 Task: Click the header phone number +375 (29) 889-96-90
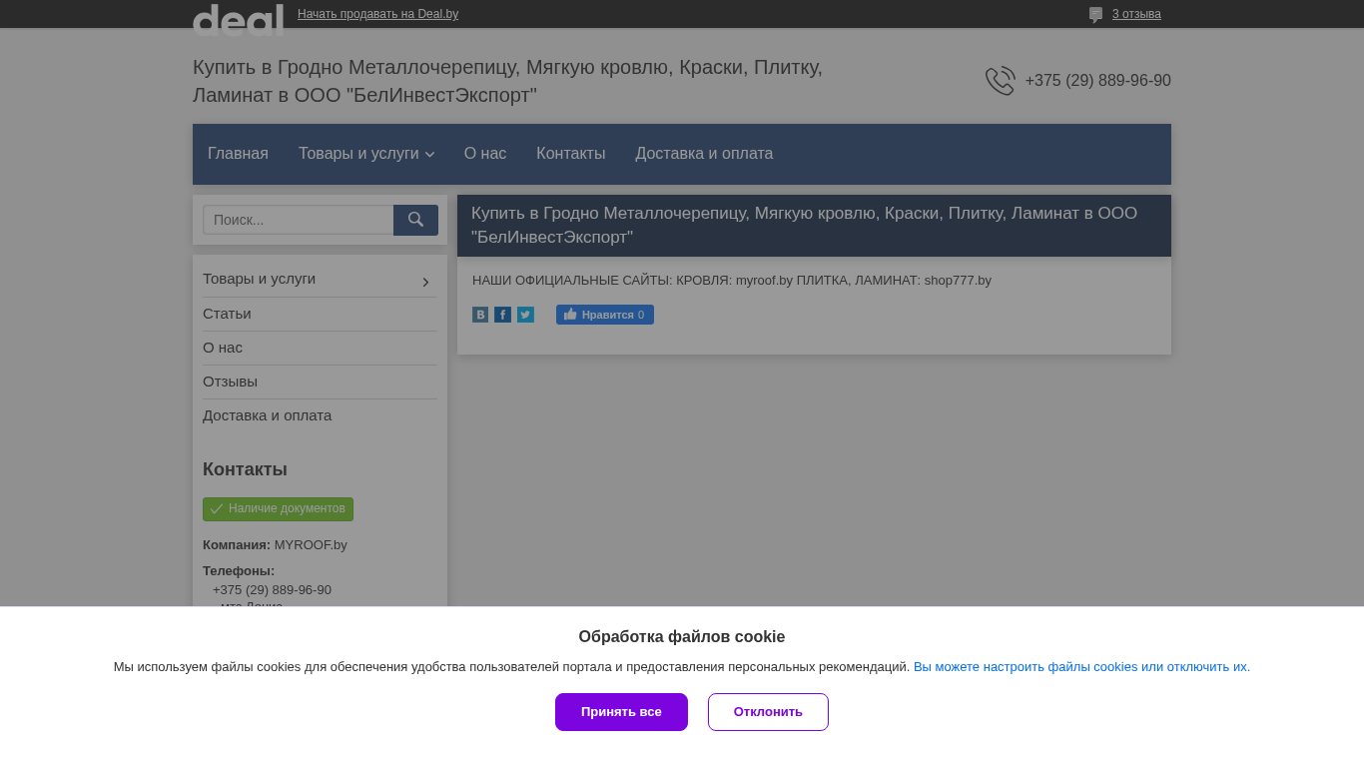[x=1097, y=81]
